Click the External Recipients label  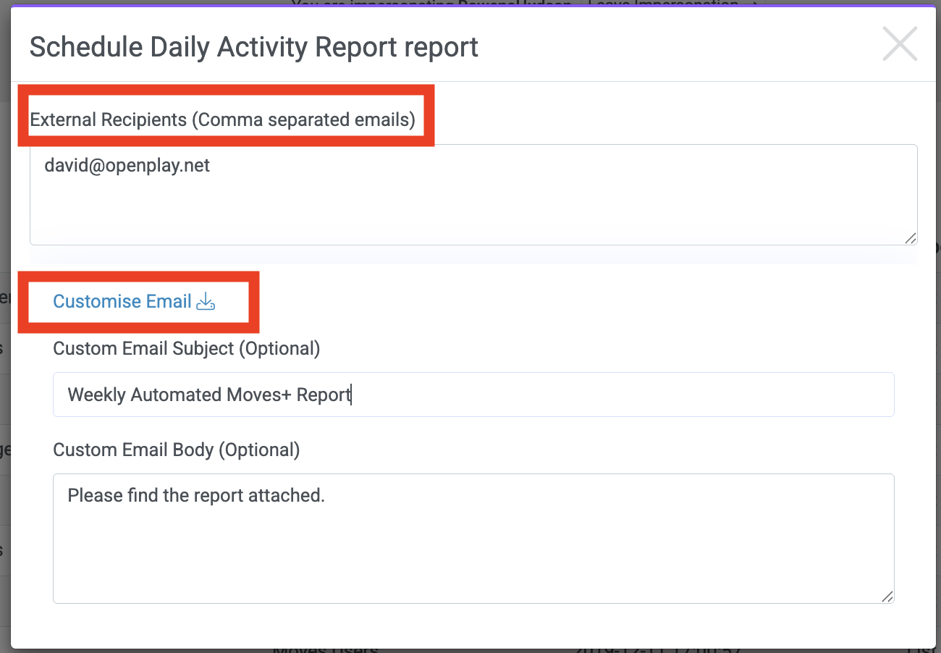(x=222, y=119)
